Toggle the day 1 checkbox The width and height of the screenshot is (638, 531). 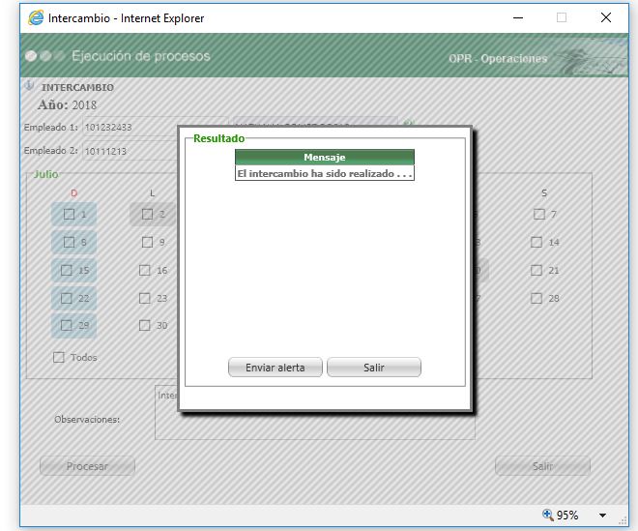(70, 214)
